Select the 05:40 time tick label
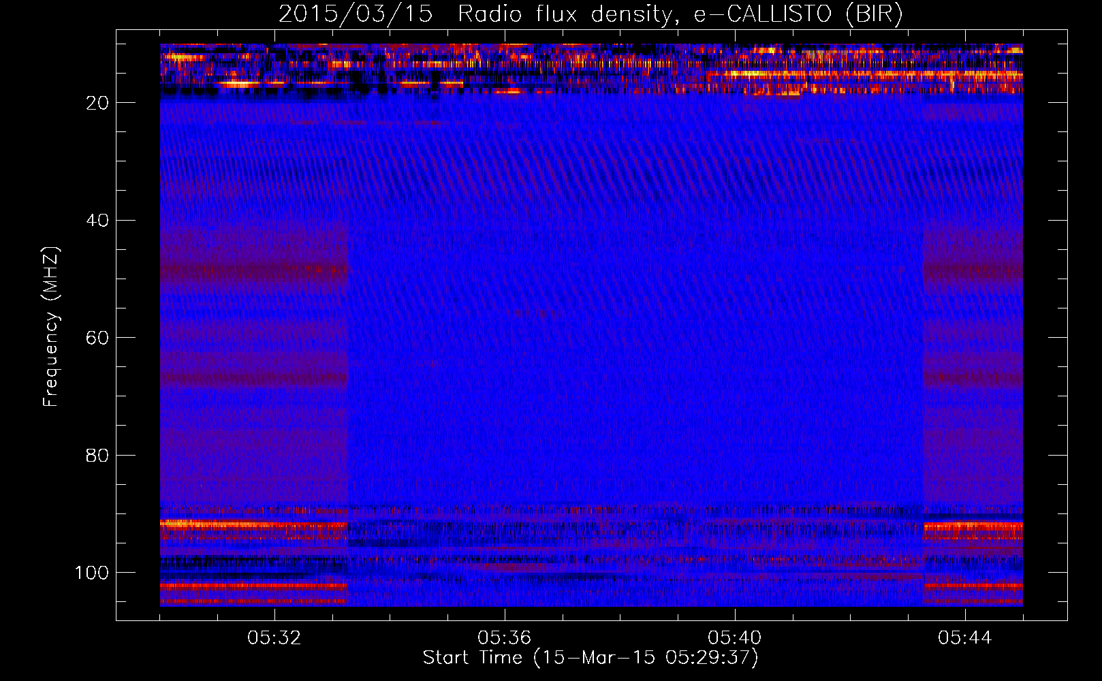This screenshot has height=681, width=1102. tap(734, 638)
